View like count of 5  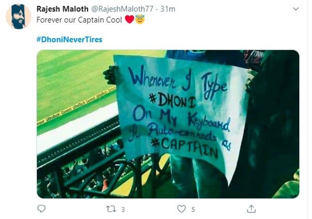point(193,210)
